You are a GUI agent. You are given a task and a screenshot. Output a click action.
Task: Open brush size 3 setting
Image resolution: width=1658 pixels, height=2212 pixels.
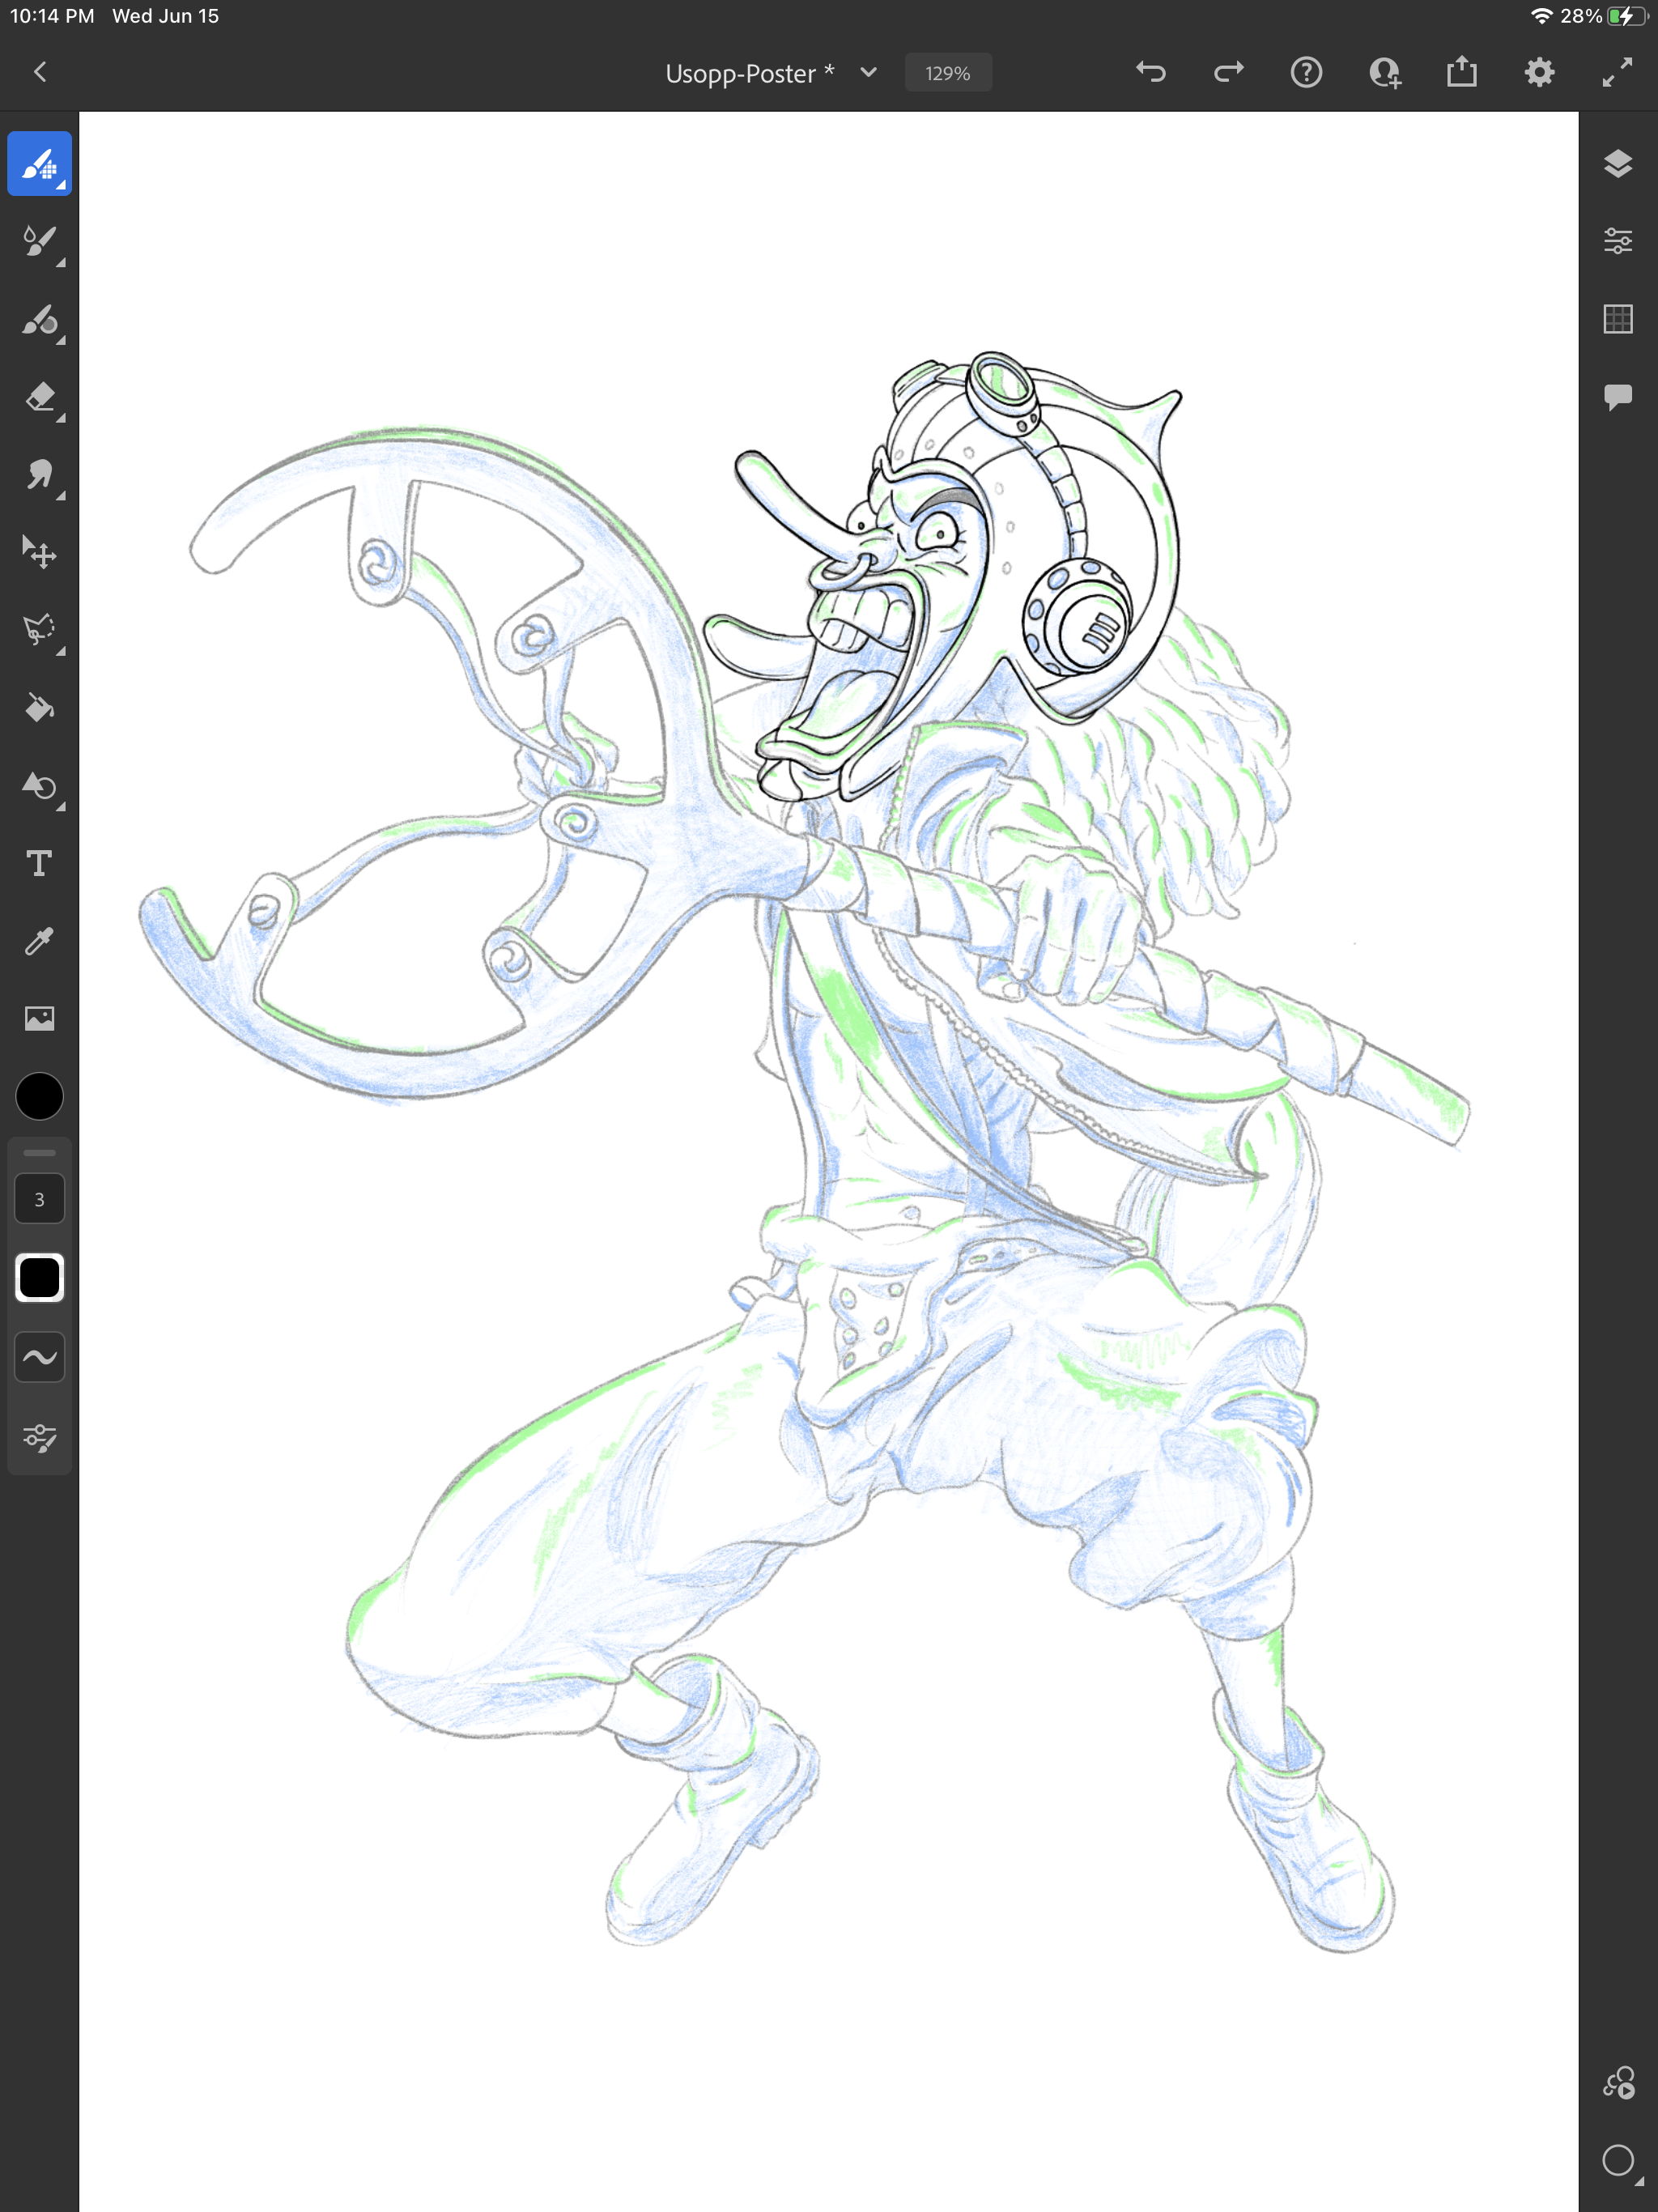click(x=39, y=1199)
